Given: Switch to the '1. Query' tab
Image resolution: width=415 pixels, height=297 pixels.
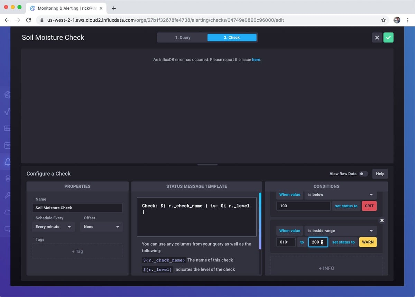Looking at the screenshot, I should pyautogui.click(x=182, y=37).
